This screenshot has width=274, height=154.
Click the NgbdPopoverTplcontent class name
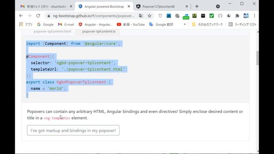point(81,82)
